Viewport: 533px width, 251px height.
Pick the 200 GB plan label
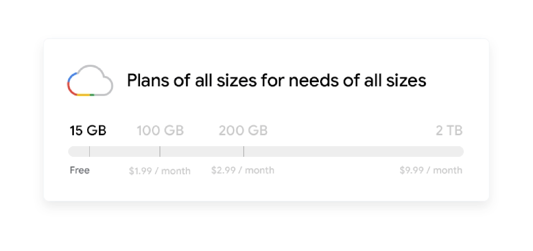click(243, 131)
